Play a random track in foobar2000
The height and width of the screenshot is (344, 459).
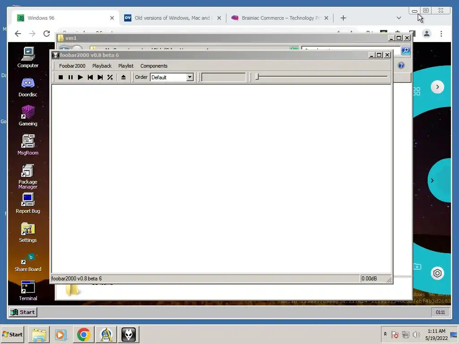(x=110, y=77)
